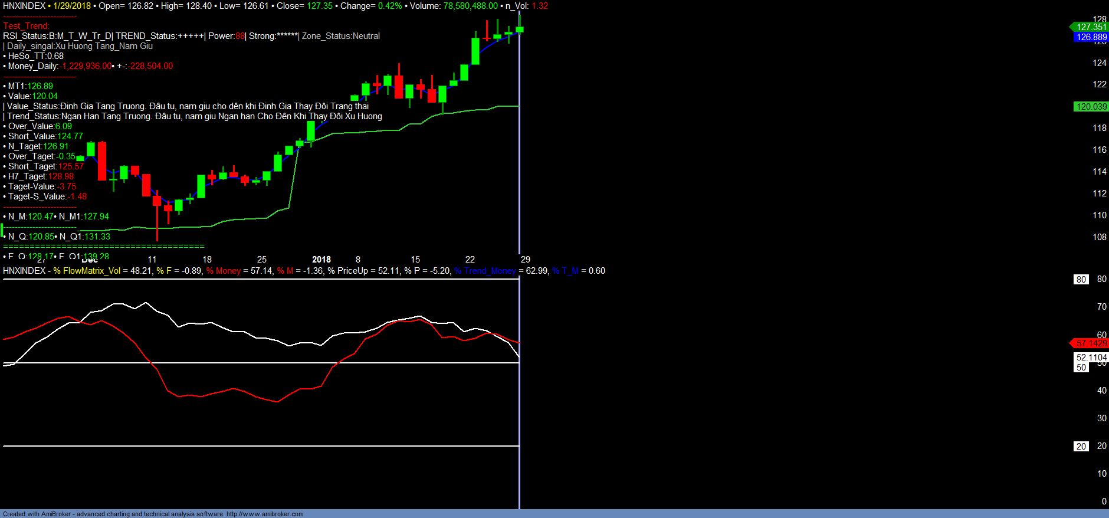Click the blue % Trend_Money label
Screen dimensions: 1109x518
485,271
